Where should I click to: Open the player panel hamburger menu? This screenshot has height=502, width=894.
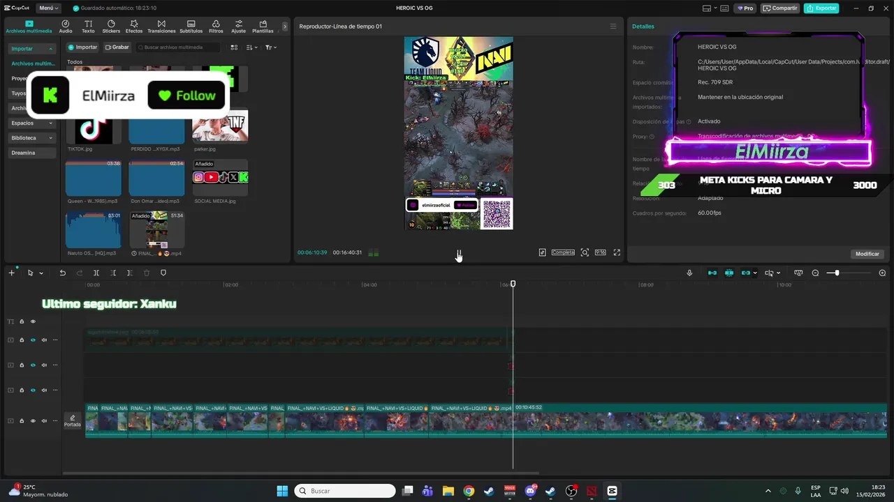click(x=613, y=26)
